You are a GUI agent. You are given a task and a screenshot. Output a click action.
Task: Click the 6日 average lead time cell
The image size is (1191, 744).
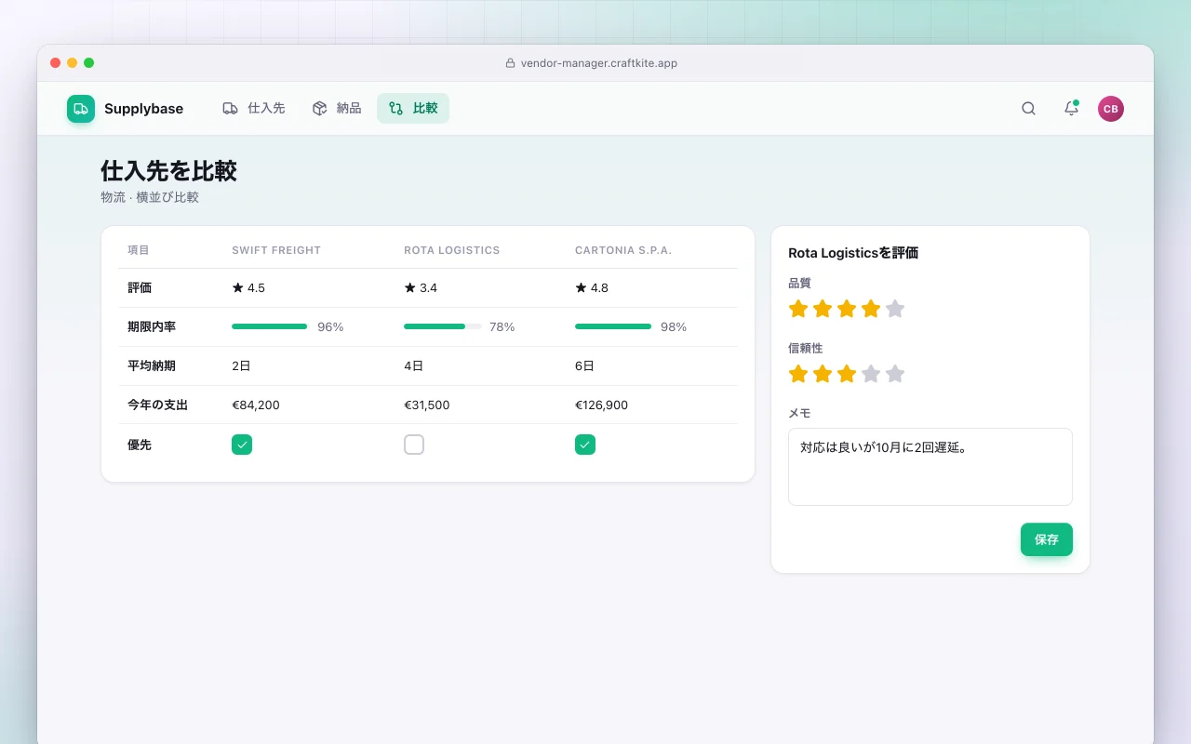click(585, 366)
